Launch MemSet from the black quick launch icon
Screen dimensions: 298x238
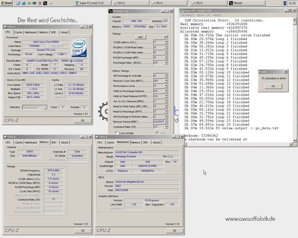(45, 3)
